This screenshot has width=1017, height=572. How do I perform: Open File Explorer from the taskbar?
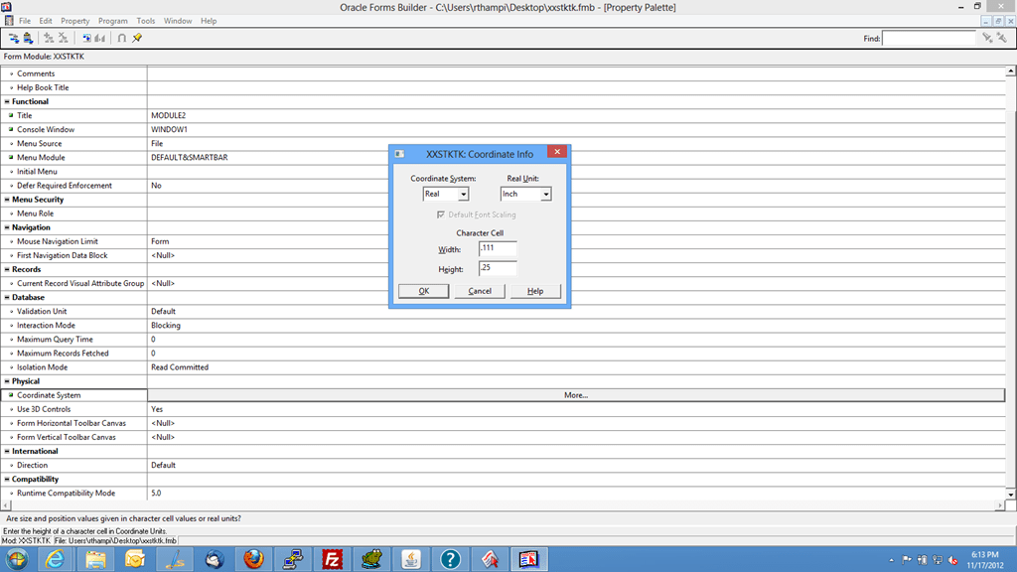coord(95,559)
